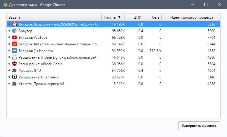Sort by Идентификатор процесса column header
The width and height of the screenshot is (227, 137).
(x=188, y=17)
